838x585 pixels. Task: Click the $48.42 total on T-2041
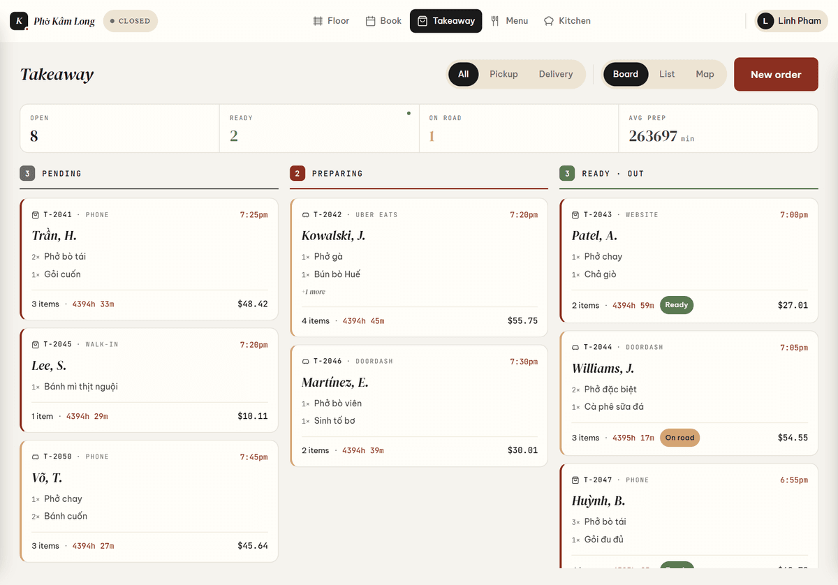coord(253,304)
